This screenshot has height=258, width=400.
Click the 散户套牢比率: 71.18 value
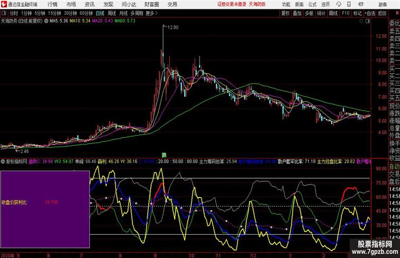[x=297, y=162]
